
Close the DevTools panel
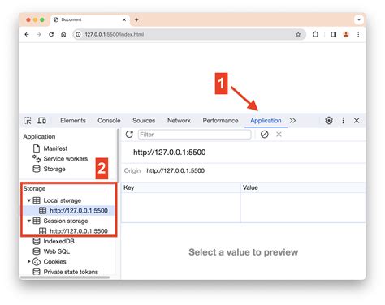[357, 121]
